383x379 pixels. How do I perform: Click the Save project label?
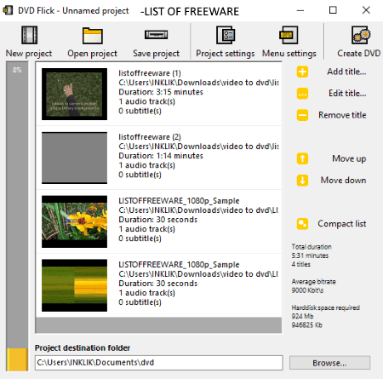click(156, 54)
